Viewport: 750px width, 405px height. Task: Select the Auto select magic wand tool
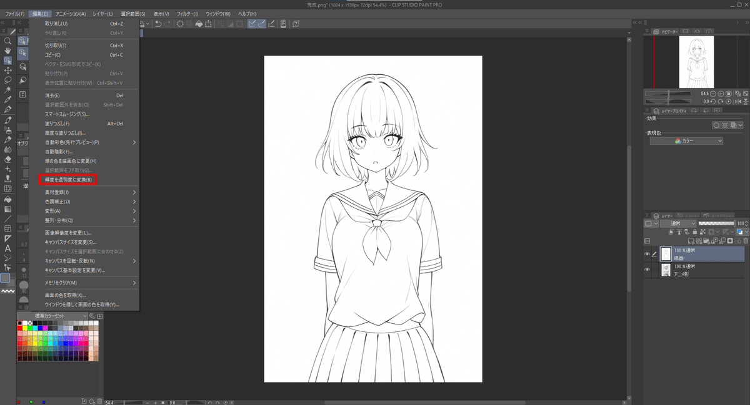pos(7,89)
